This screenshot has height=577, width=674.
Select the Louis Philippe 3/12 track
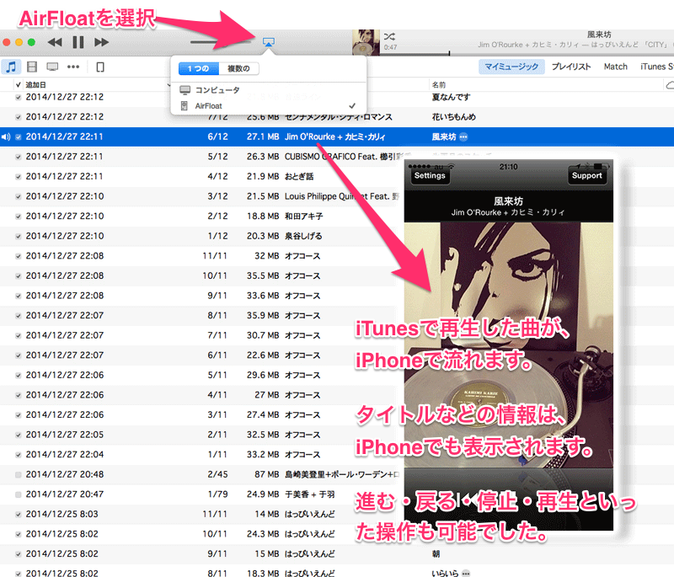341,196
